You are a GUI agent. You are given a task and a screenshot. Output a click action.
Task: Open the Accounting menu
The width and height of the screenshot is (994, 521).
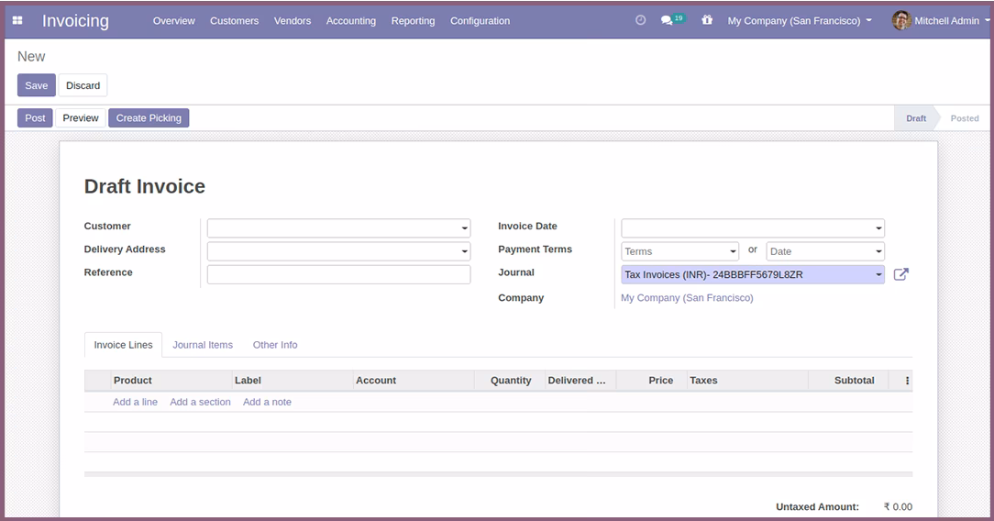350,20
